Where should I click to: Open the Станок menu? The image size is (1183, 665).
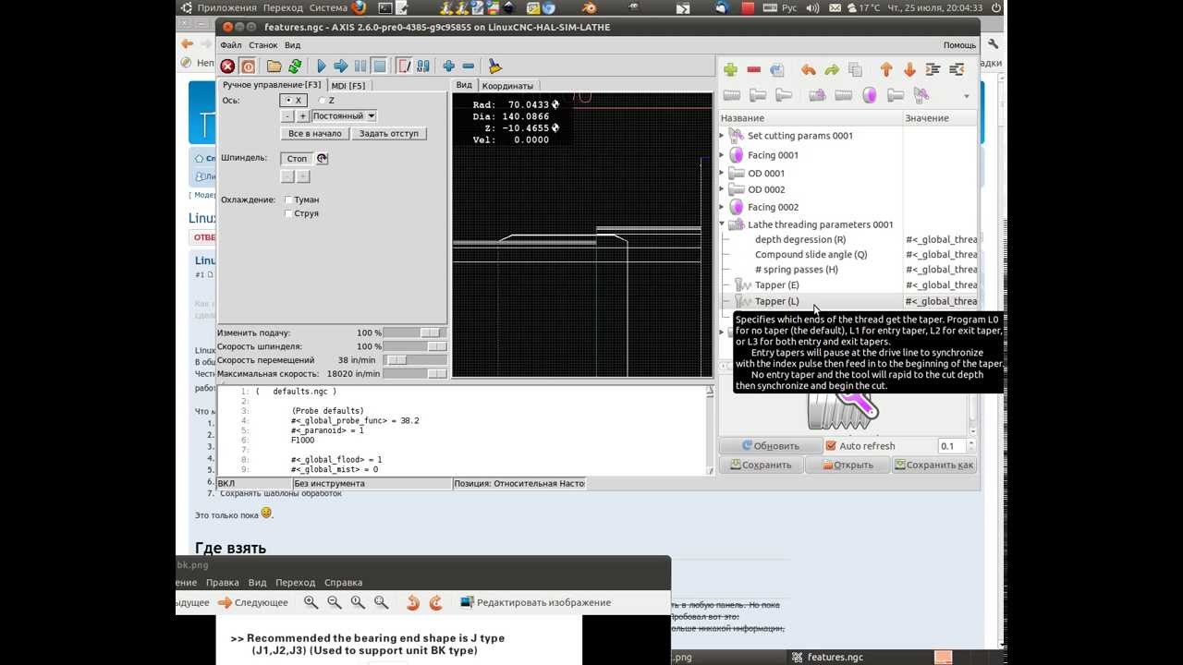click(263, 44)
